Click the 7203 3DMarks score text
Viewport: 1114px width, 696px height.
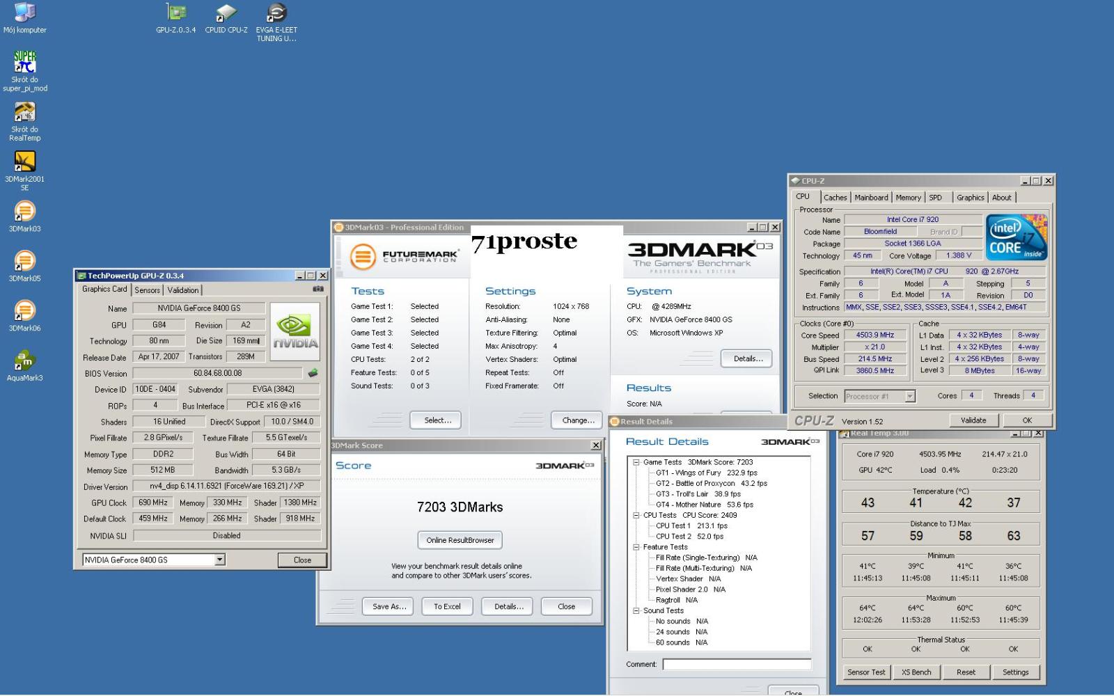pos(460,507)
